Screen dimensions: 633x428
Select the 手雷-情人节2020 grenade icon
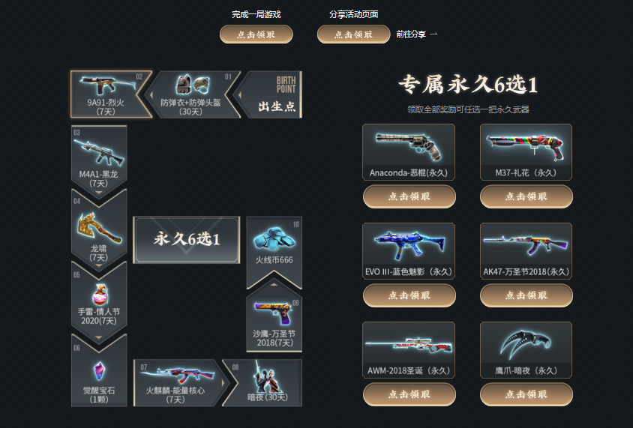click(100, 295)
